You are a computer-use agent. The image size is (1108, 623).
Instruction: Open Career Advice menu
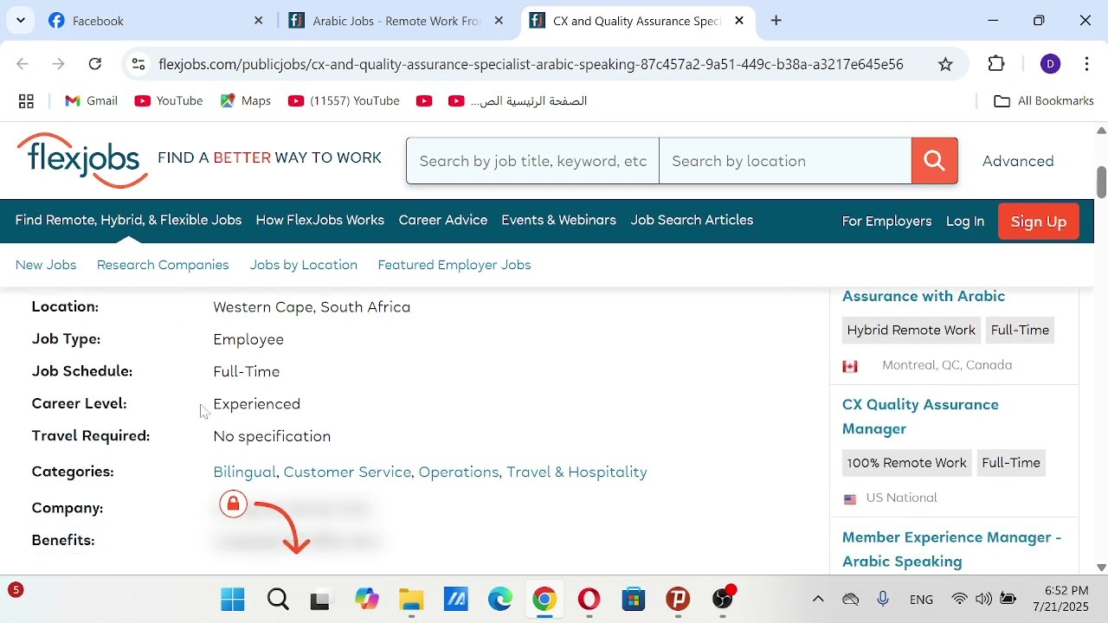(443, 221)
